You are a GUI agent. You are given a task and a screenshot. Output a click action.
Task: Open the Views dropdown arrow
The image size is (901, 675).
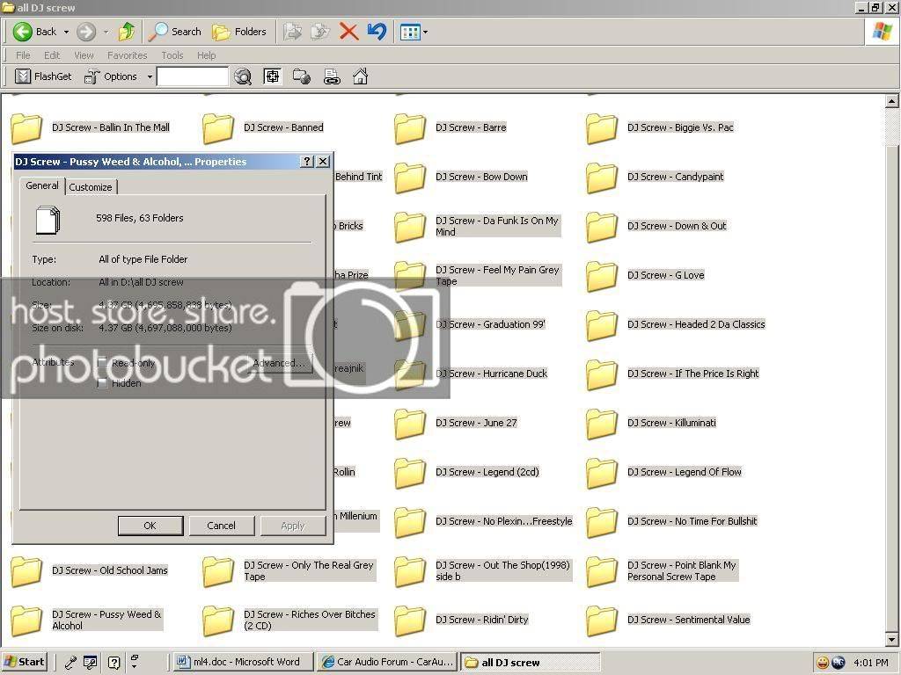425,33
